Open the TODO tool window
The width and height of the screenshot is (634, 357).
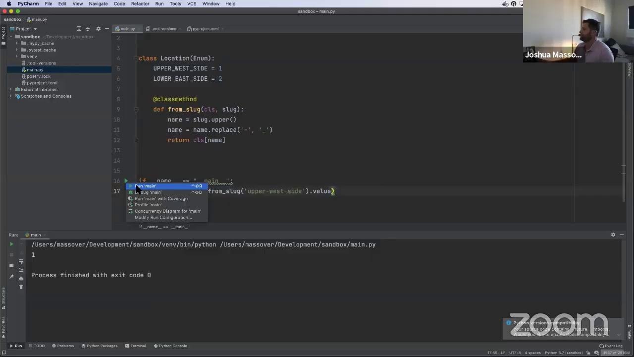37,346
